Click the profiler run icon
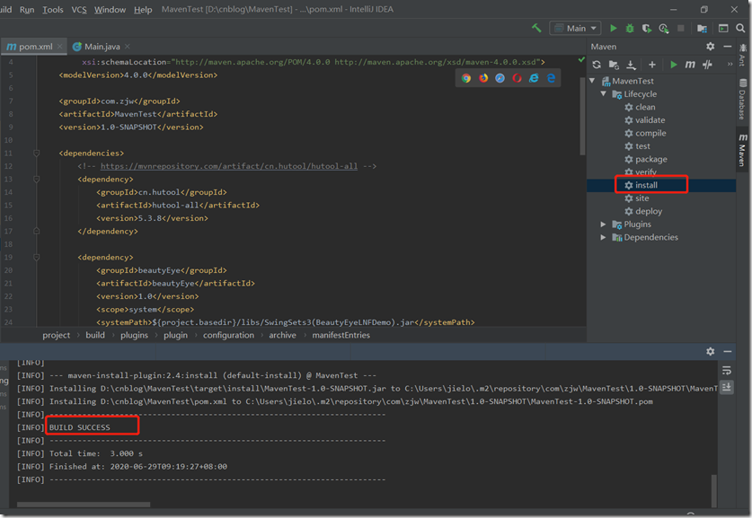Image resolution: width=752 pixels, height=518 pixels. pyautogui.click(x=664, y=28)
